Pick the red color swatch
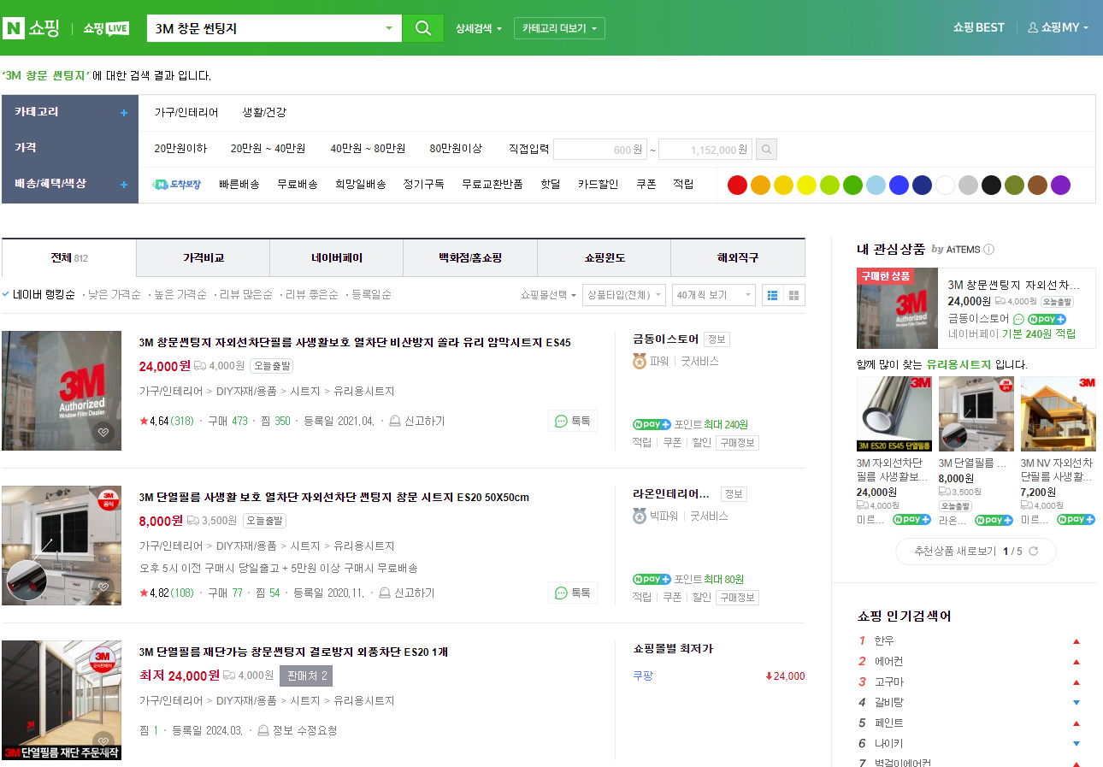This screenshot has width=1103, height=767. point(737,185)
